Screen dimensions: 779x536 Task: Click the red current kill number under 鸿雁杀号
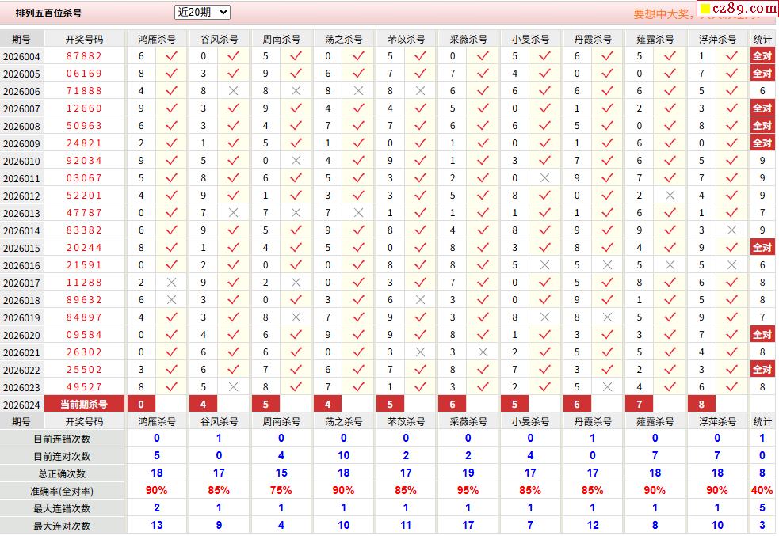pos(141,404)
